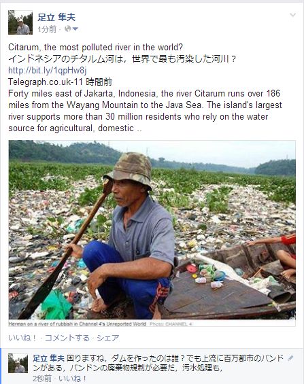Open the post author name 足立 隼夫
This screenshot has height=384, width=304.
(56, 17)
